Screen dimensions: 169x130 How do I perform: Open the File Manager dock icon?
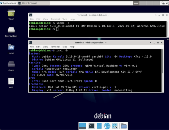[x=99, y=126]
